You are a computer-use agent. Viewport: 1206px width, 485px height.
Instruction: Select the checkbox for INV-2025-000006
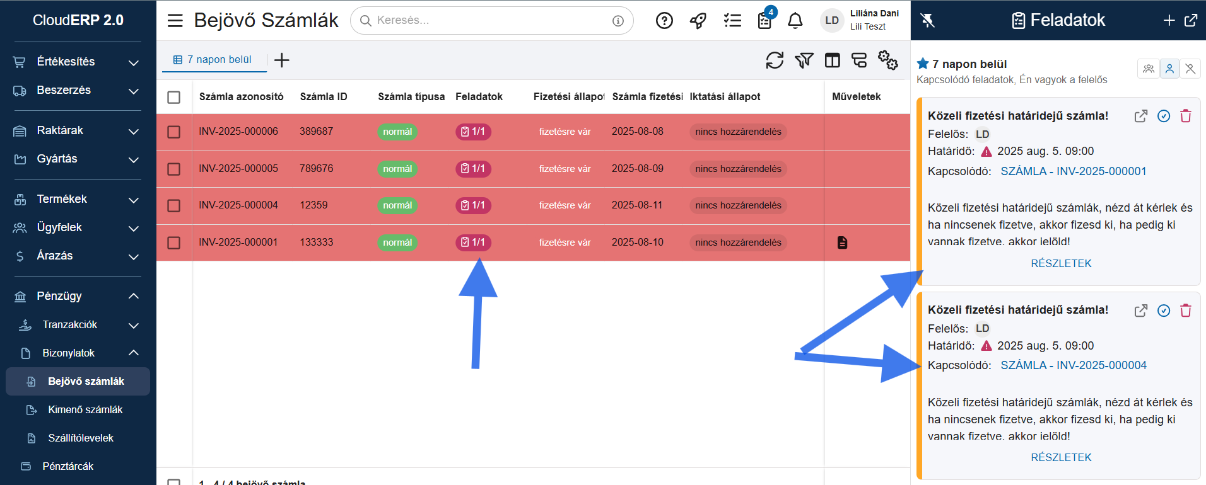(x=174, y=132)
